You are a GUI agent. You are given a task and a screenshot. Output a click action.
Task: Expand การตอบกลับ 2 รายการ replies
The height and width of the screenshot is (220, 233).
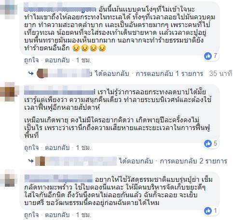pos(193,161)
